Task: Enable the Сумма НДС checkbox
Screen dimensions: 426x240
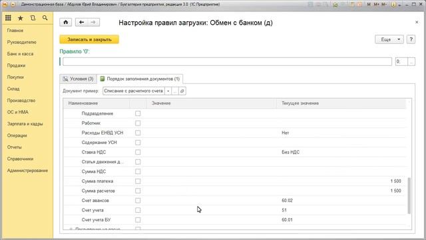Action: coord(138,171)
